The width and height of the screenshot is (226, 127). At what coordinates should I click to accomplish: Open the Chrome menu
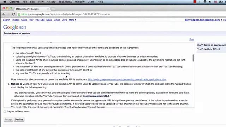pyautogui.click(x=14, y=2)
